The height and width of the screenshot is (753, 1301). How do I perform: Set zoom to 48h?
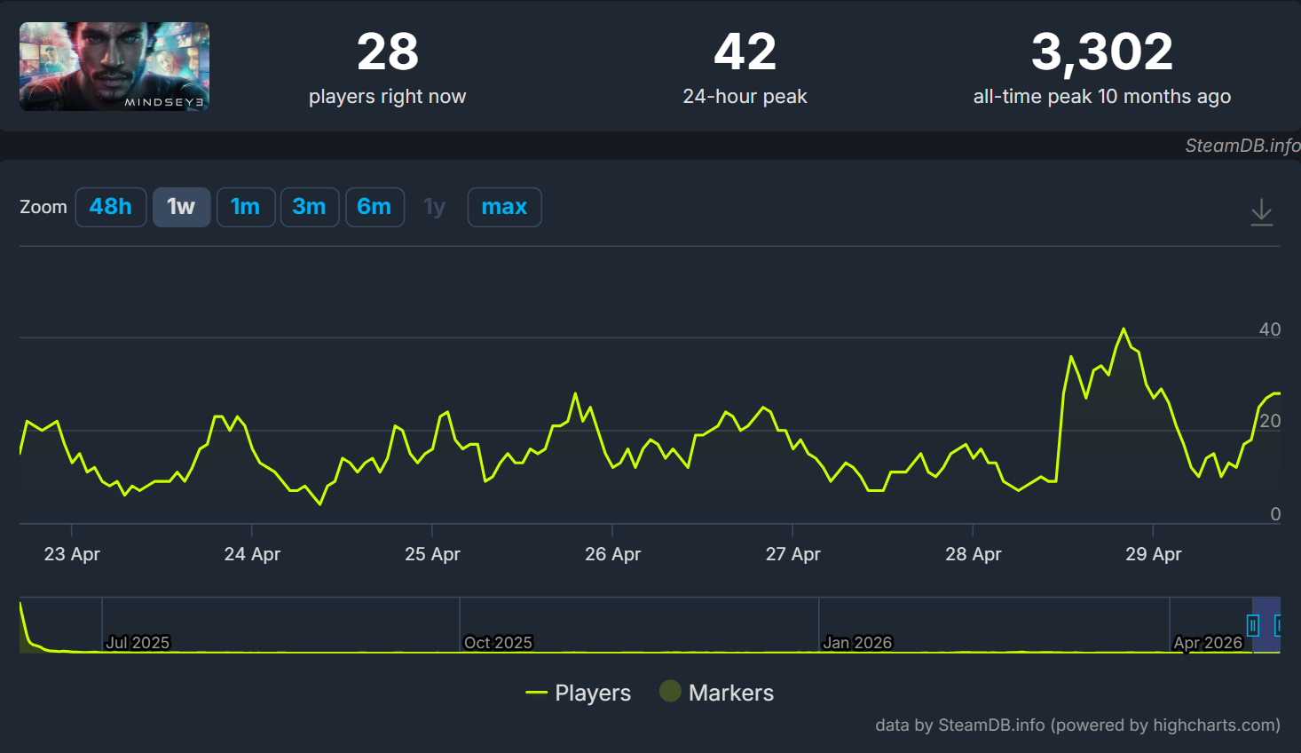click(111, 207)
